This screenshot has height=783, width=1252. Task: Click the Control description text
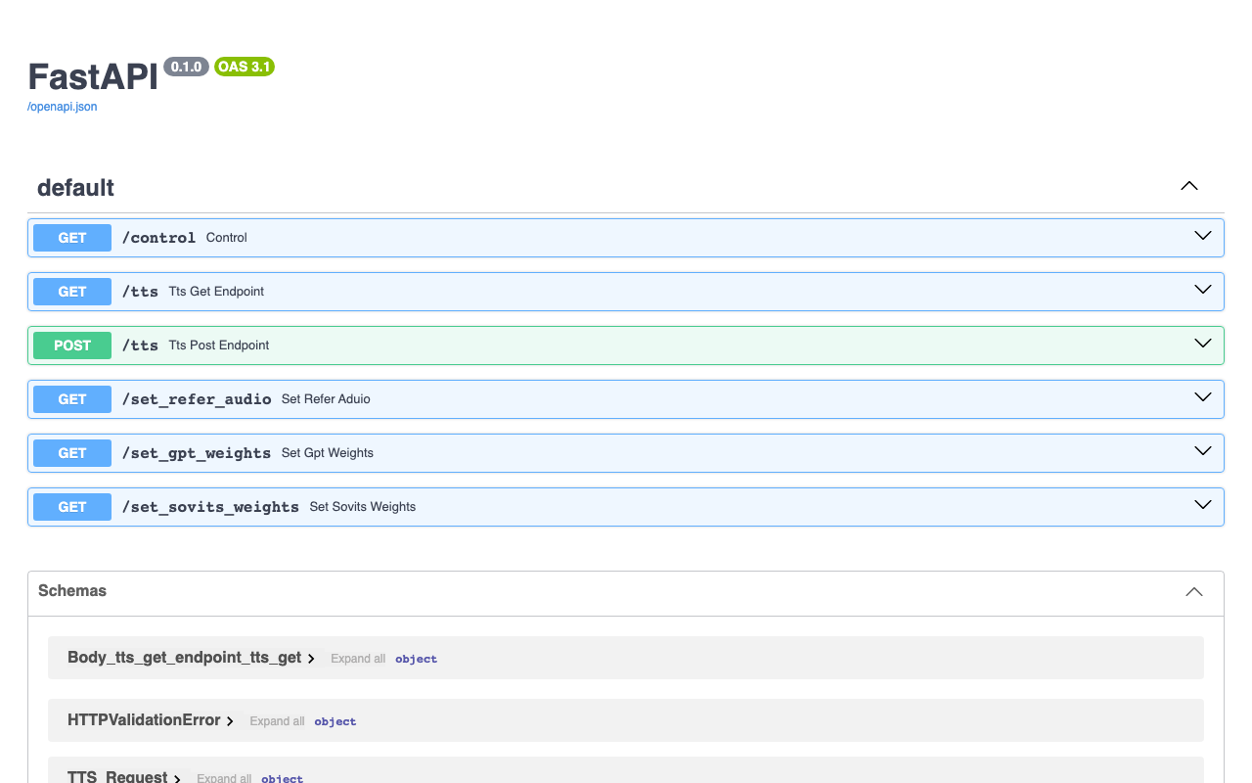[227, 238]
